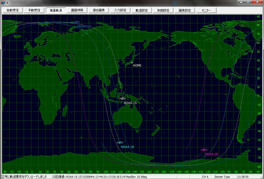264x179 pixels.
Task: Open the 制御設定 tab
Action: (x=163, y=10)
